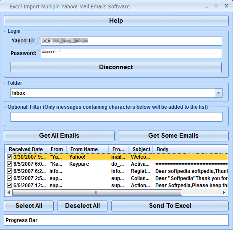Click the Welco... subject cell
The height and width of the screenshot is (230, 233).
140,157
